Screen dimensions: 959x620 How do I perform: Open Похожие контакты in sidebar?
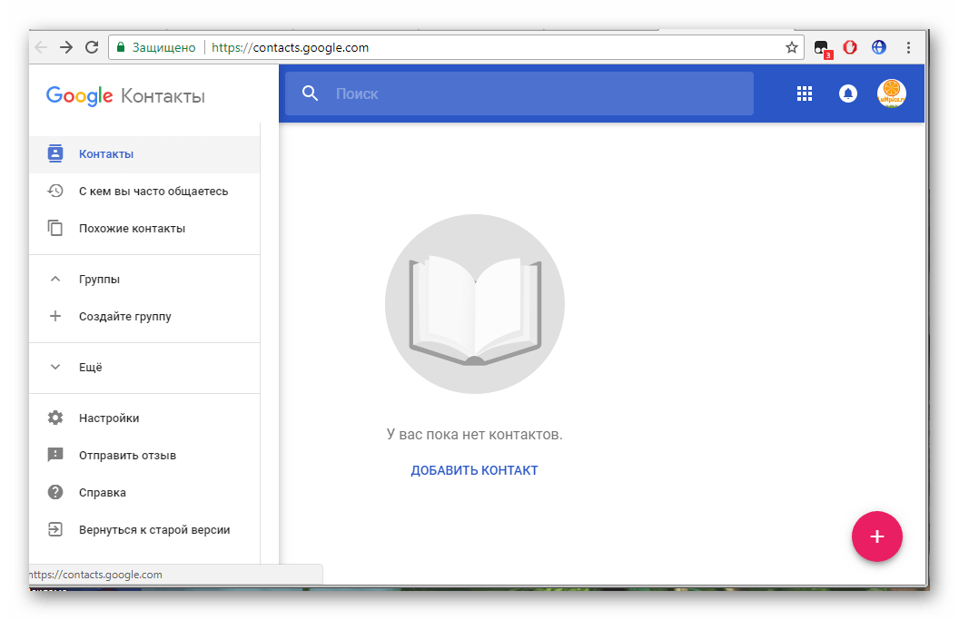coord(132,229)
